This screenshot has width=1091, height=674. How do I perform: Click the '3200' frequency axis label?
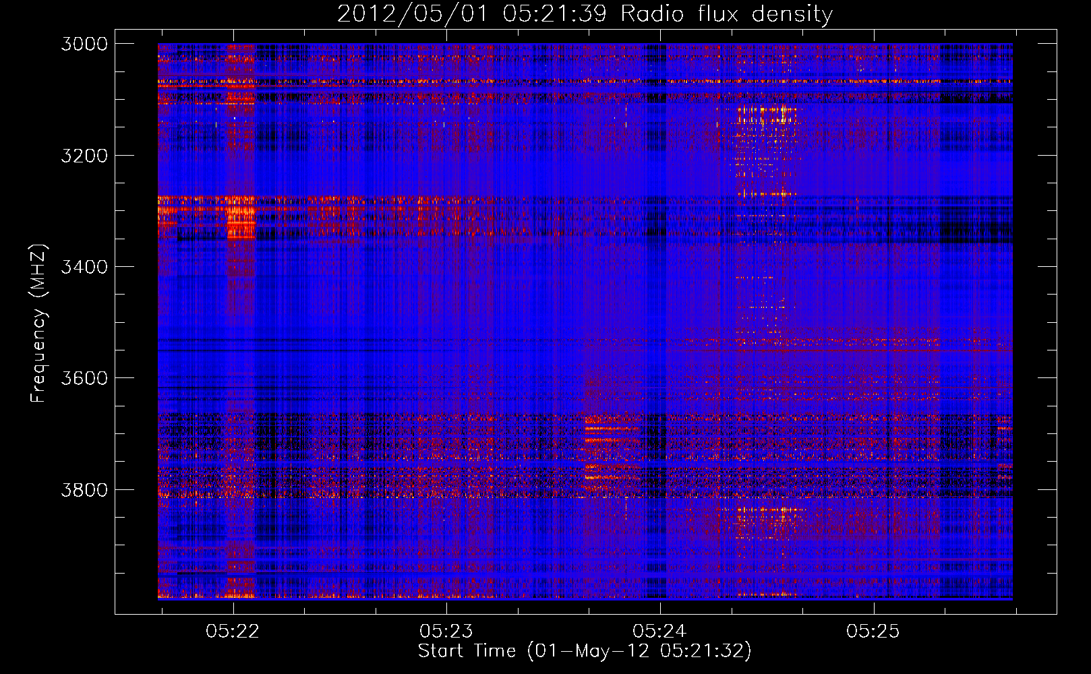pos(84,156)
